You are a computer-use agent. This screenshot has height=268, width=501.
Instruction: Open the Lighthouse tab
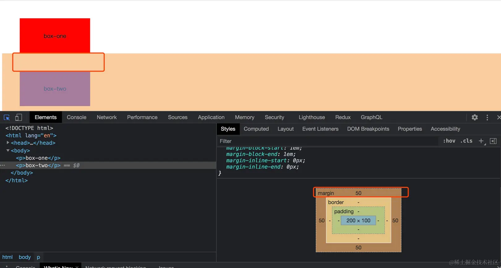click(312, 117)
